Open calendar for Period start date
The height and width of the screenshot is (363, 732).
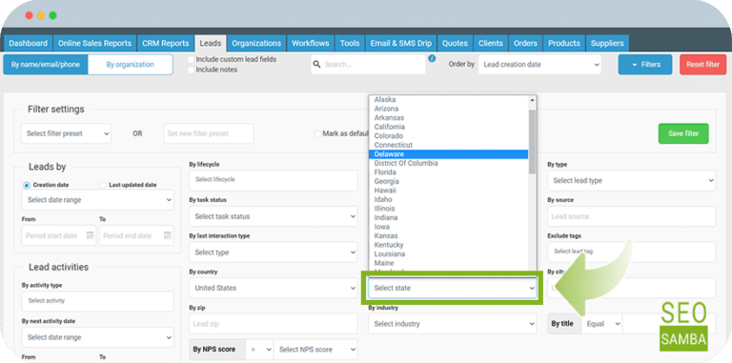[91, 235]
